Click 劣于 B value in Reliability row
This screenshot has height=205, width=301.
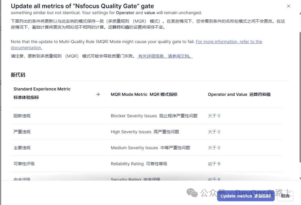214,164
